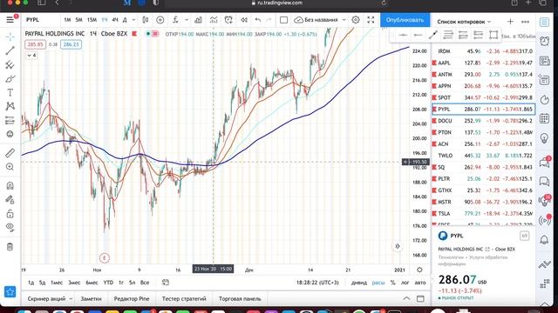Toggle the авто auto scale
Screen dimensions: 558x313
coord(420,283)
